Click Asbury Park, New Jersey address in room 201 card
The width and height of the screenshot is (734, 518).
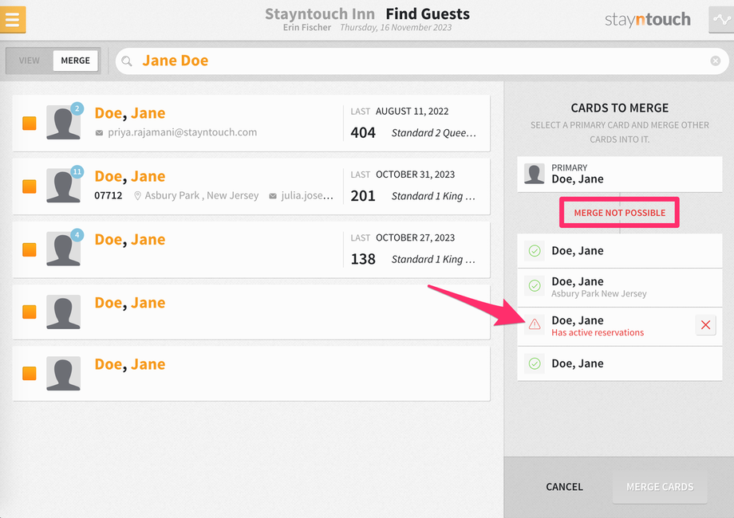coord(202,195)
